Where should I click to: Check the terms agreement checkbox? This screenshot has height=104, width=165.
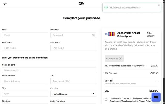coord(106,99)
